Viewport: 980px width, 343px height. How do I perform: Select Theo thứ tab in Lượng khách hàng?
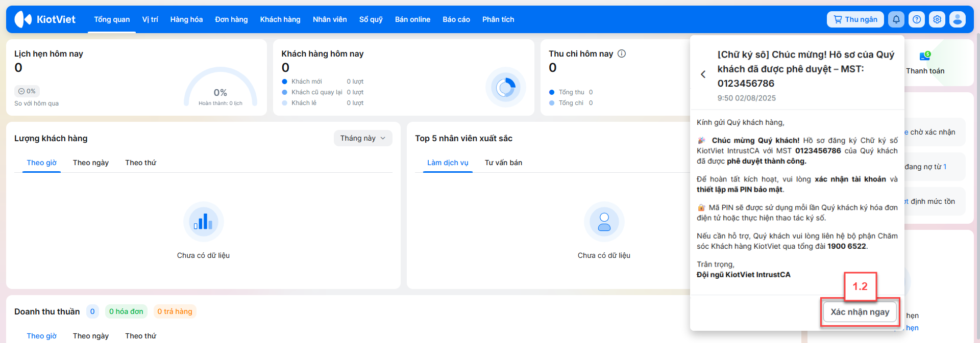click(141, 163)
